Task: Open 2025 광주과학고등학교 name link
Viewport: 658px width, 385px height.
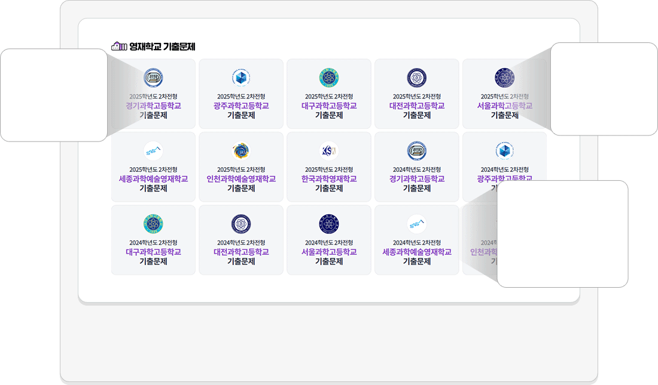Action: click(241, 106)
